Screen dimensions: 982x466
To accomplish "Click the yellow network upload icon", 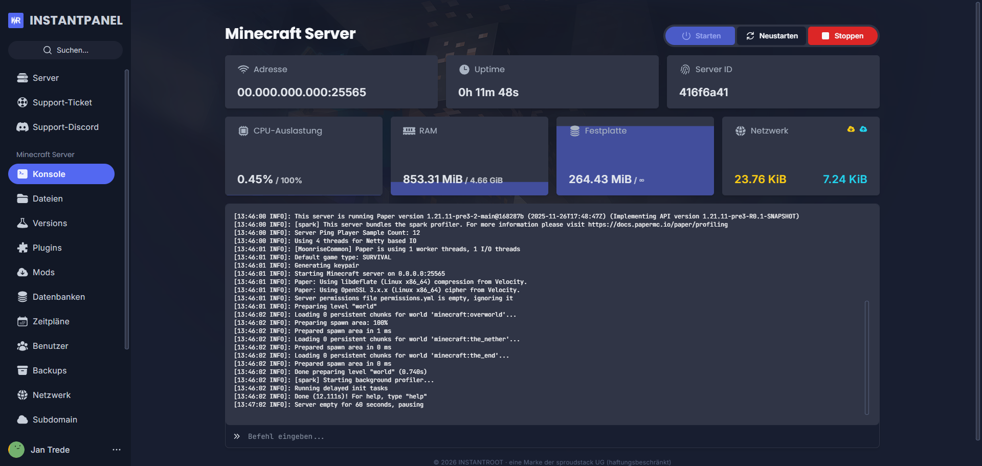I will pyautogui.click(x=851, y=129).
